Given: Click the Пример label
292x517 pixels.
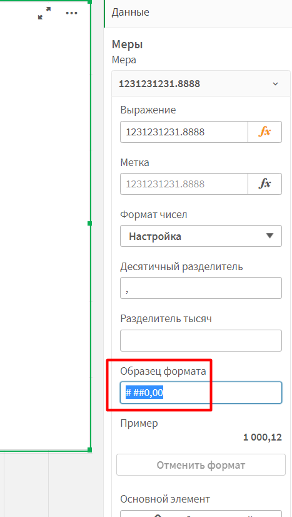Looking at the screenshot, I should tap(139, 424).
